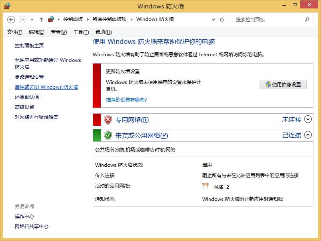Click the red shield icon beside 专用网络
Viewport: 321px width, 241px height.
pos(108,119)
